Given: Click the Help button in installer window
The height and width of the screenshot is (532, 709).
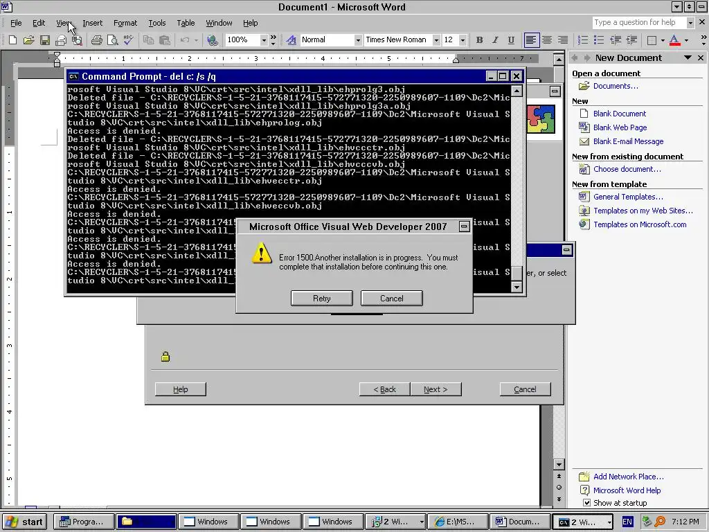Looking at the screenshot, I should [181, 389].
